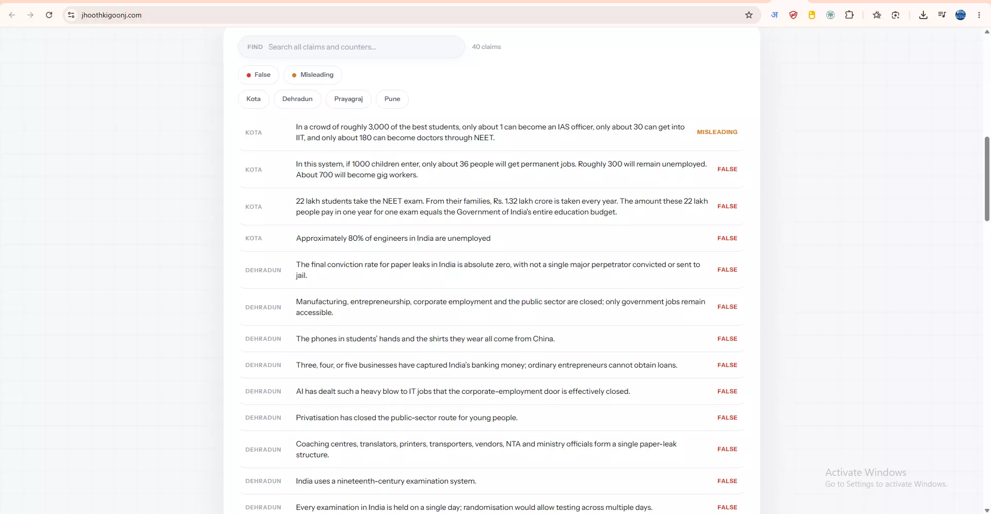Open the Chrome three-dot menu
The width and height of the screenshot is (991, 514).
(x=979, y=15)
